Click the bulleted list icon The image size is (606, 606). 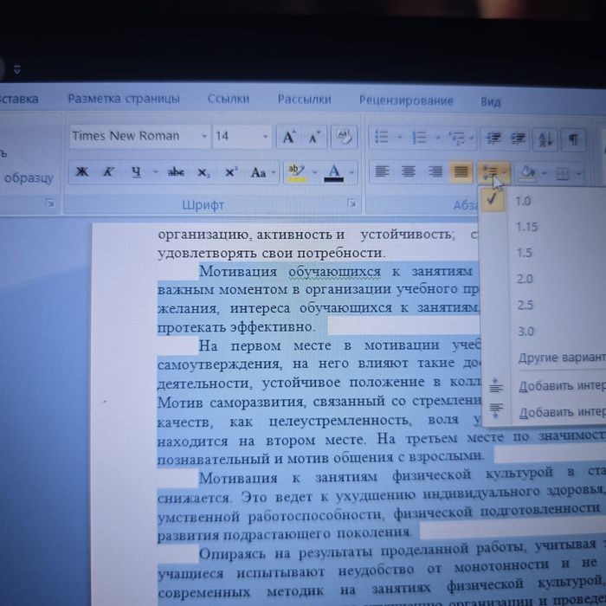pyautogui.click(x=382, y=137)
